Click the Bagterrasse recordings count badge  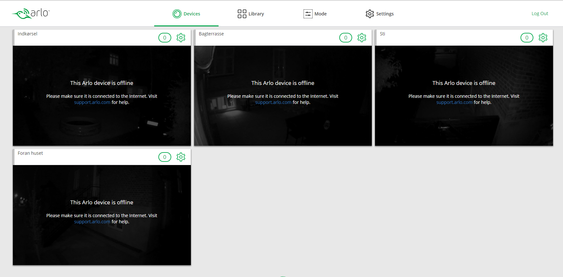pos(346,38)
